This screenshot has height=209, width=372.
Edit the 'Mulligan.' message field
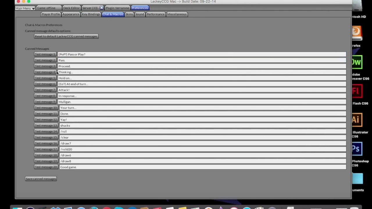point(202,102)
